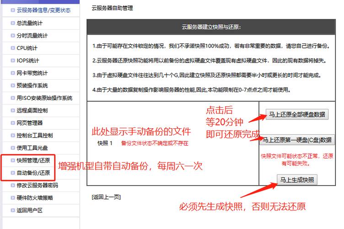344x229 pixels.
Task: Click the 快照文件可能状态不正常 warning text
Action: [297, 160]
